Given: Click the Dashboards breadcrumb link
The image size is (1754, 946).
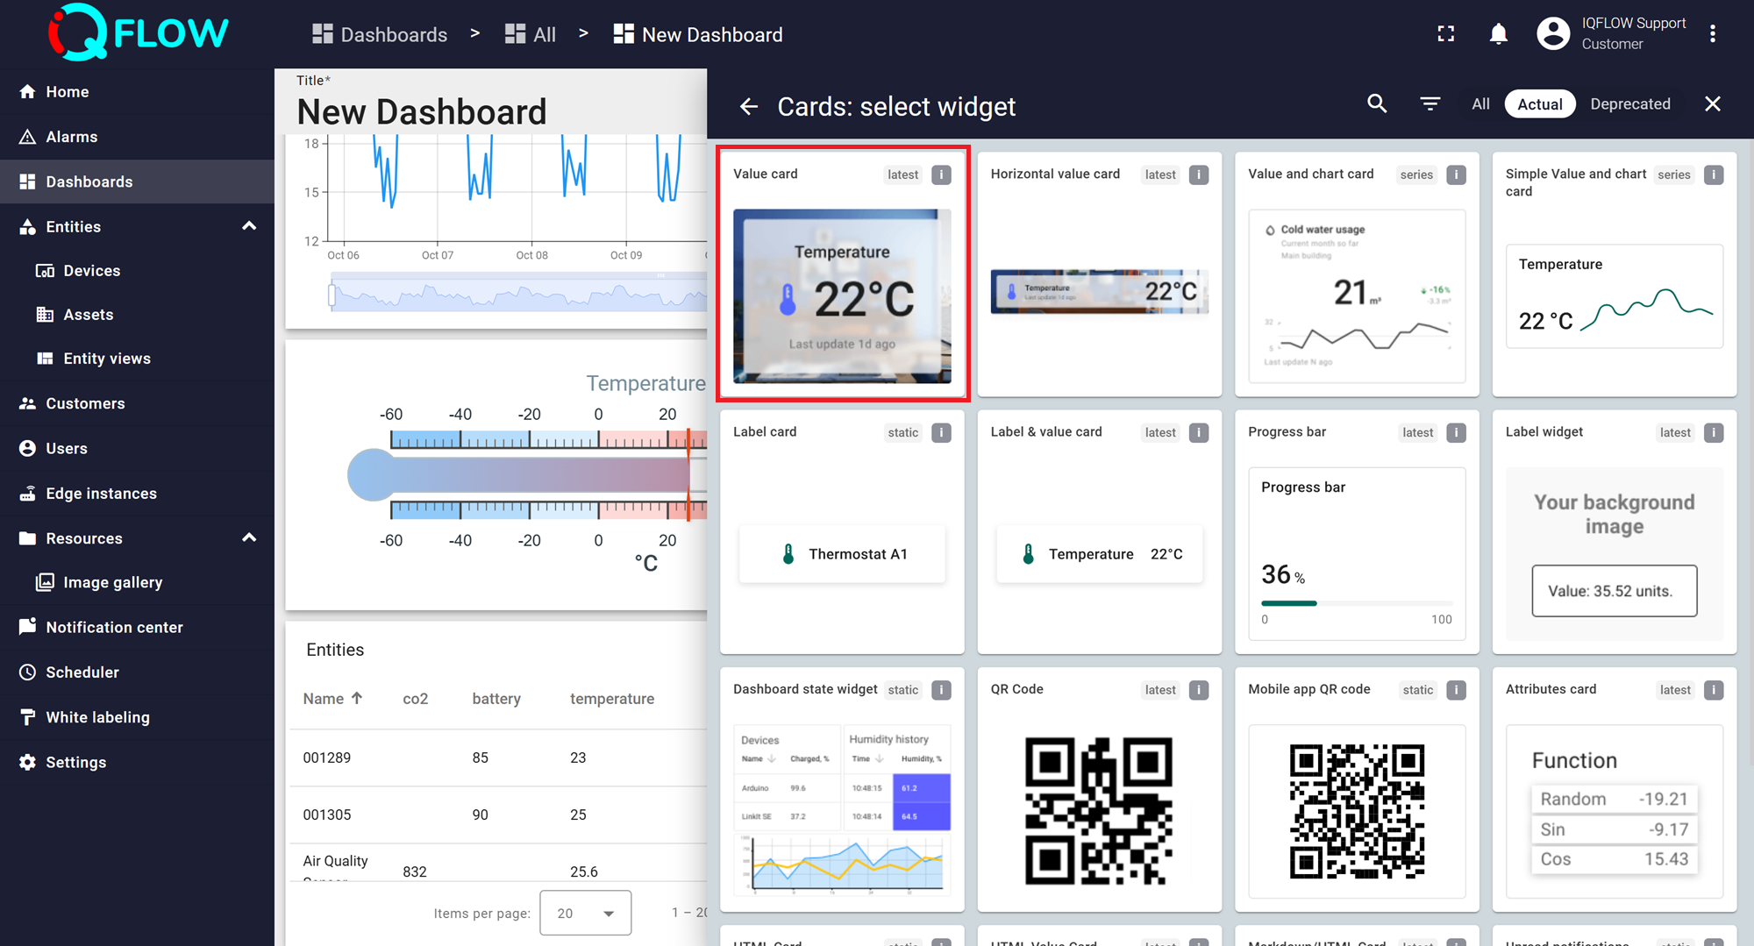Looking at the screenshot, I should (380, 34).
